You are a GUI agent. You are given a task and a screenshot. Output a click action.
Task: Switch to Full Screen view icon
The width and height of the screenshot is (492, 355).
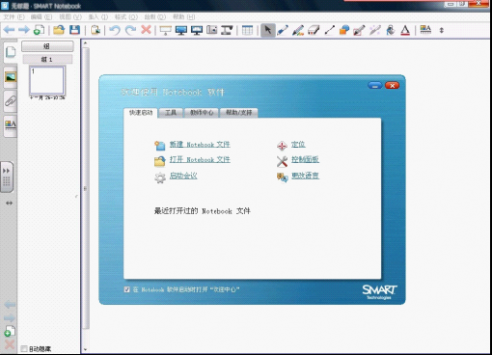[181, 30]
